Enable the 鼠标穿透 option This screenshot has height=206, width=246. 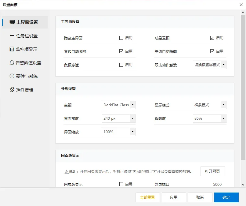point(121,65)
